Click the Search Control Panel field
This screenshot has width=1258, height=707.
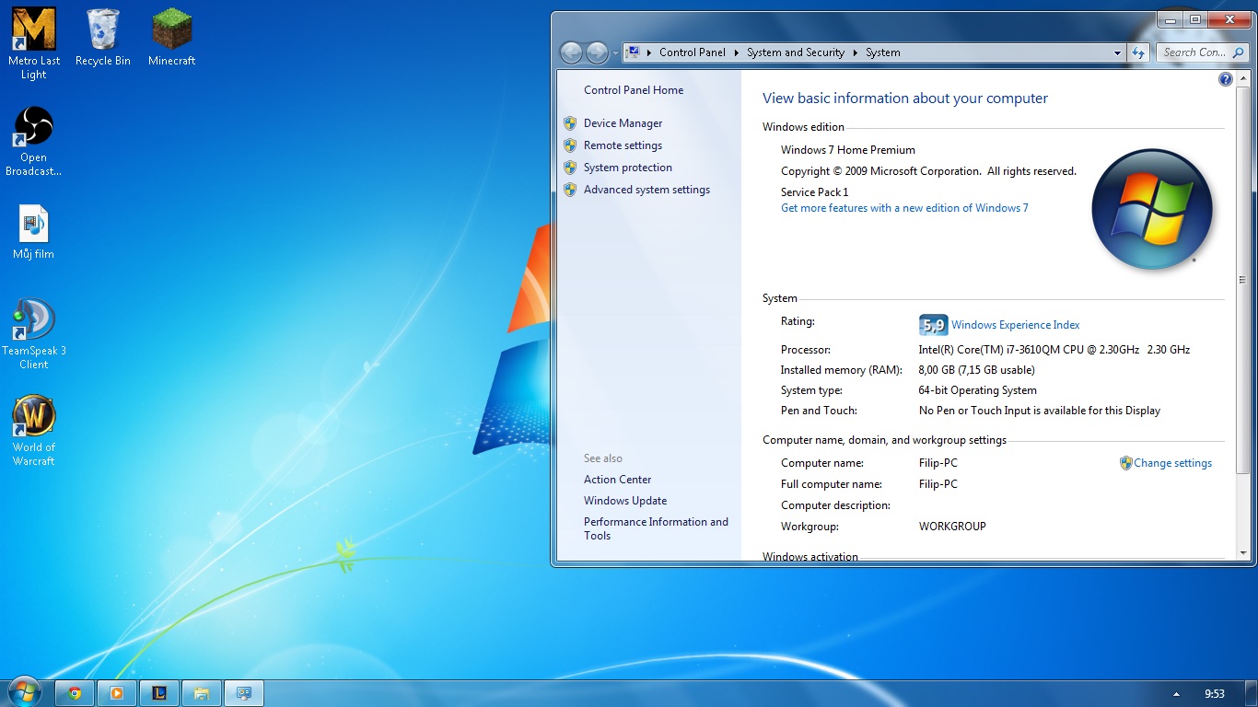[x=1202, y=52]
